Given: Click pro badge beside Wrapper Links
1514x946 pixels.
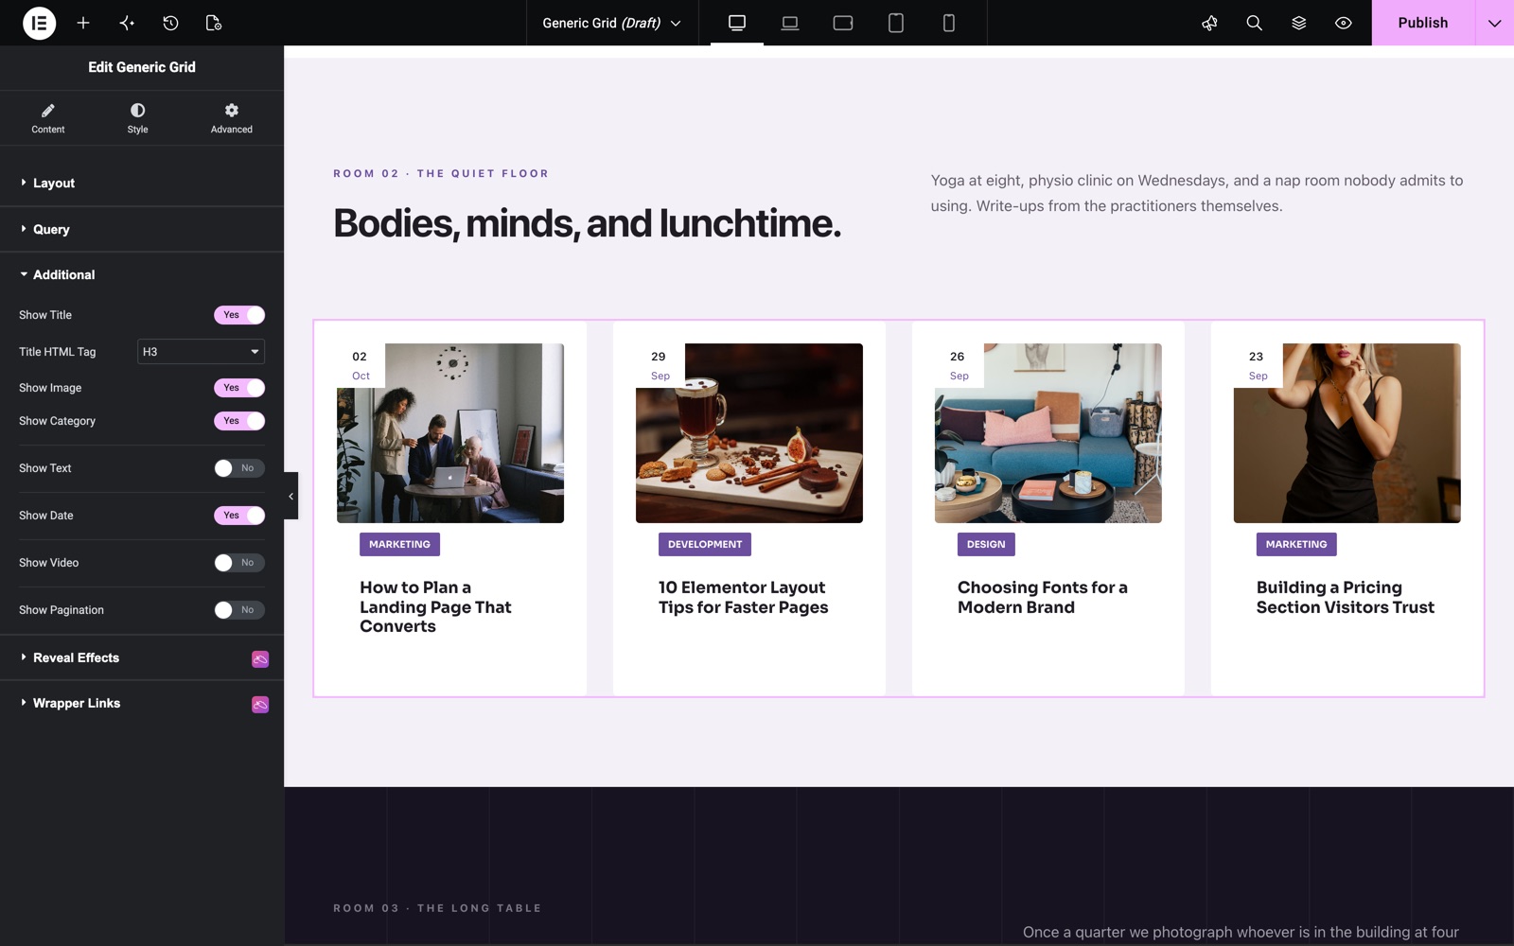Looking at the screenshot, I should pos(260,705).
